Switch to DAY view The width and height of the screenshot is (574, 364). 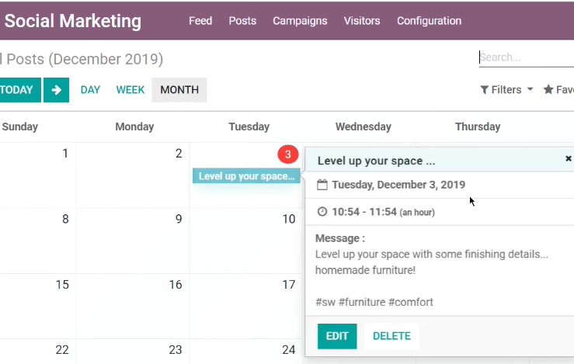click(x=90, y=90)
